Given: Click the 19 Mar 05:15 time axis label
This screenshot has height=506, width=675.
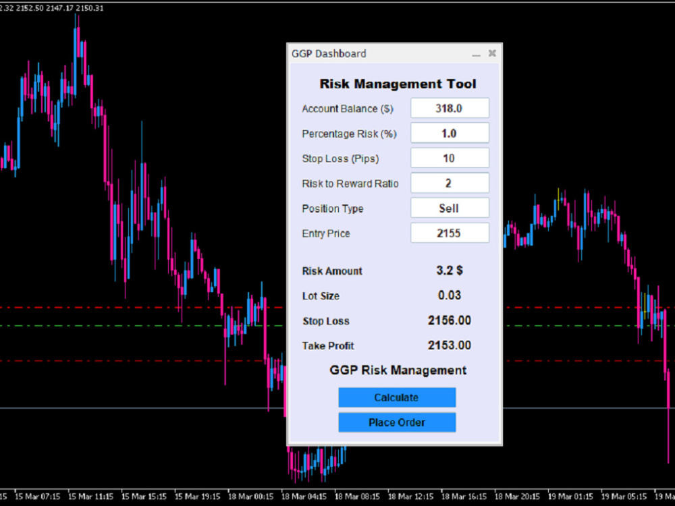Looking at the screenshot, I should pyautogui.click(x=624, y=497).
